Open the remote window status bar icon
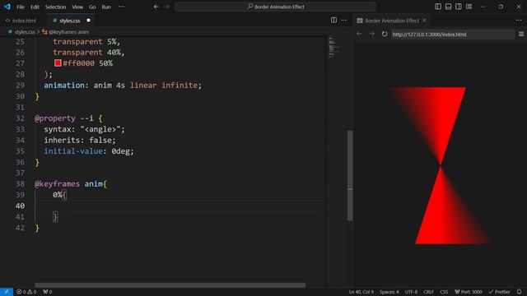This screenshot has height=296, width=527. point(7,292)
